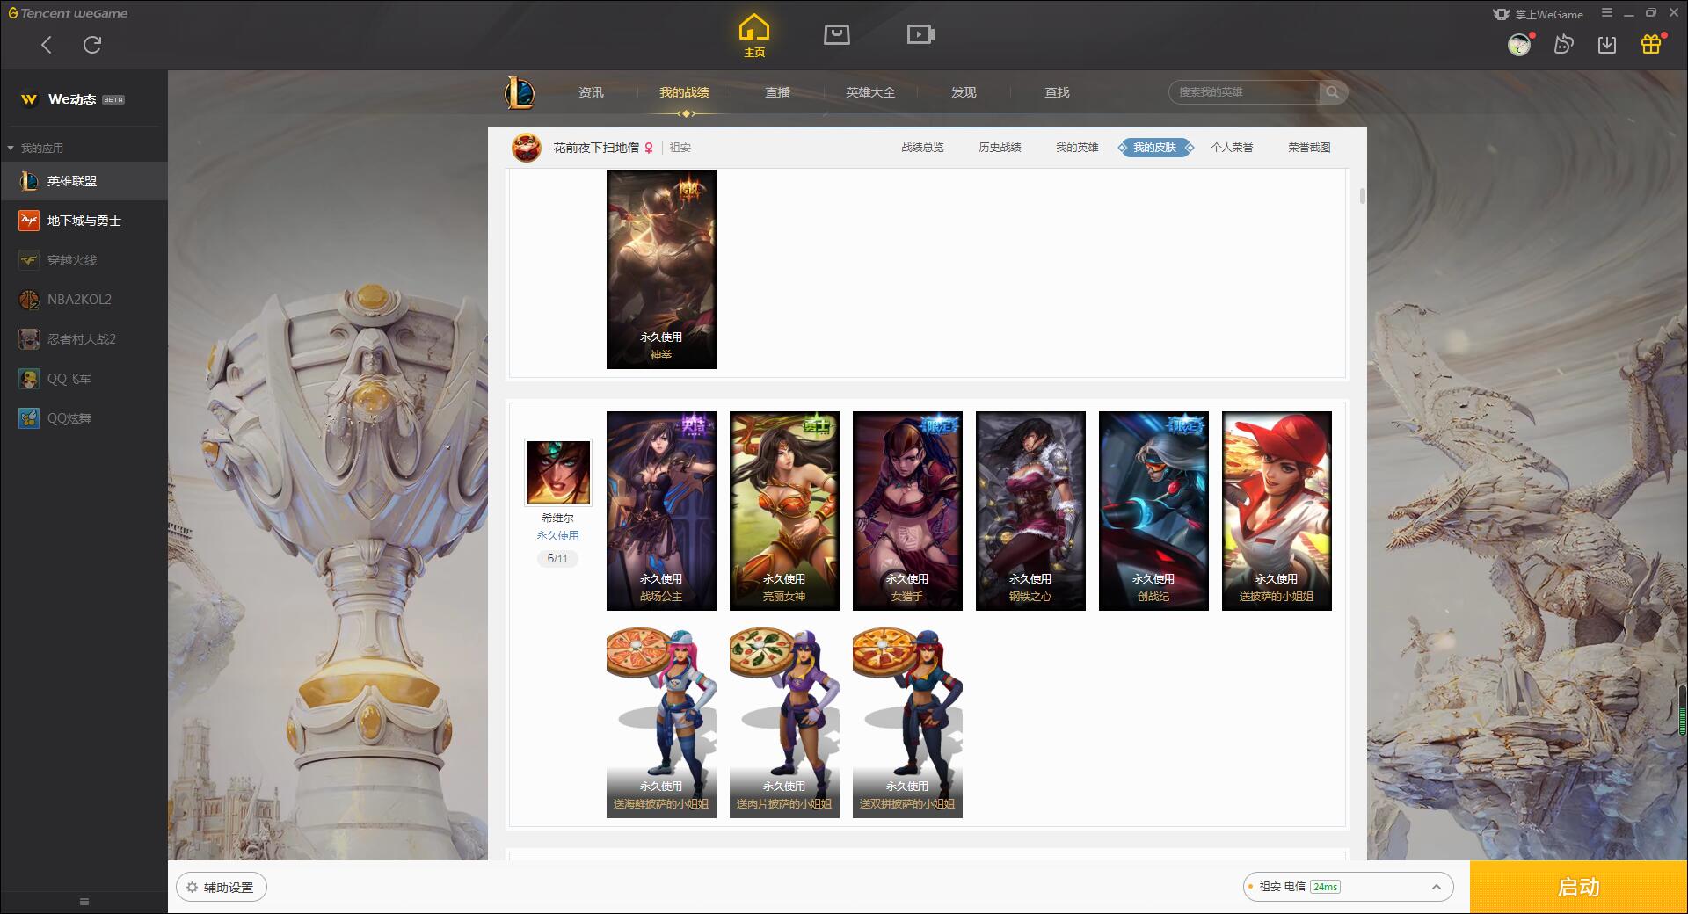Screen dimensions: 1688x914
Task: Open the 查找 tab
Action: coord(1057,92)
